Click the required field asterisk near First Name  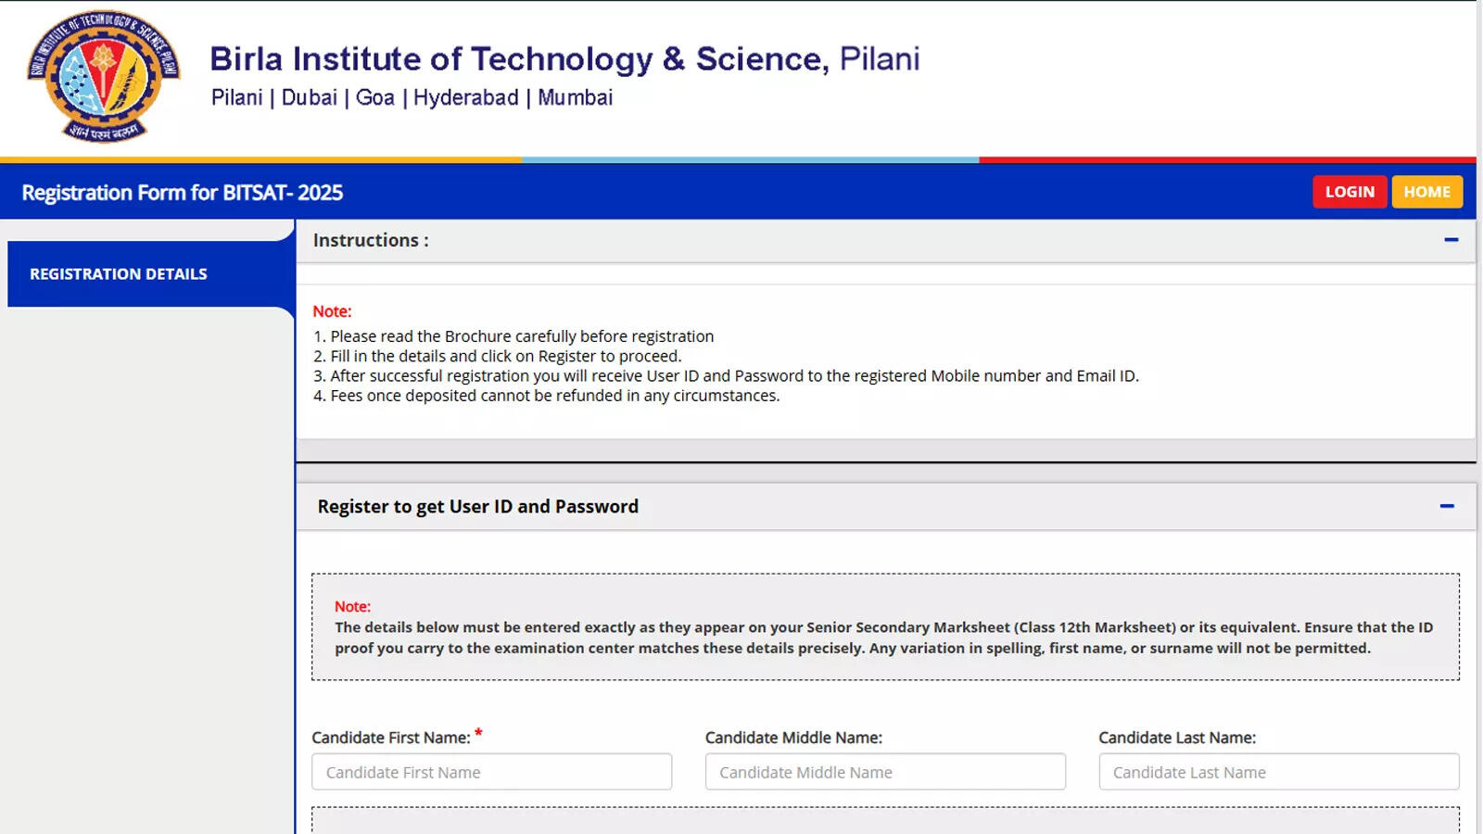click(479, 732)
